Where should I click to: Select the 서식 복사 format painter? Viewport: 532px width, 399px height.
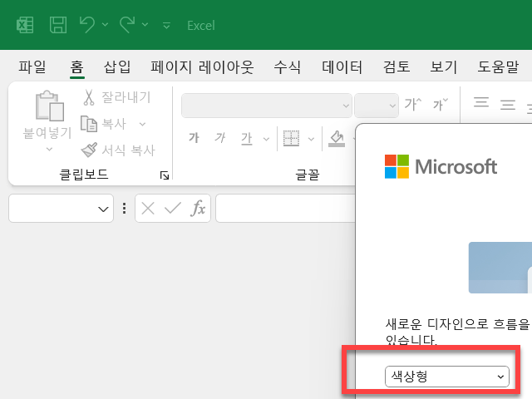point(118,150)
